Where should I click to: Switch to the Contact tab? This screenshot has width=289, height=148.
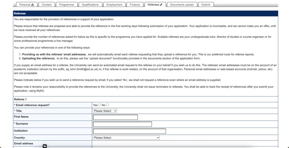47,5
